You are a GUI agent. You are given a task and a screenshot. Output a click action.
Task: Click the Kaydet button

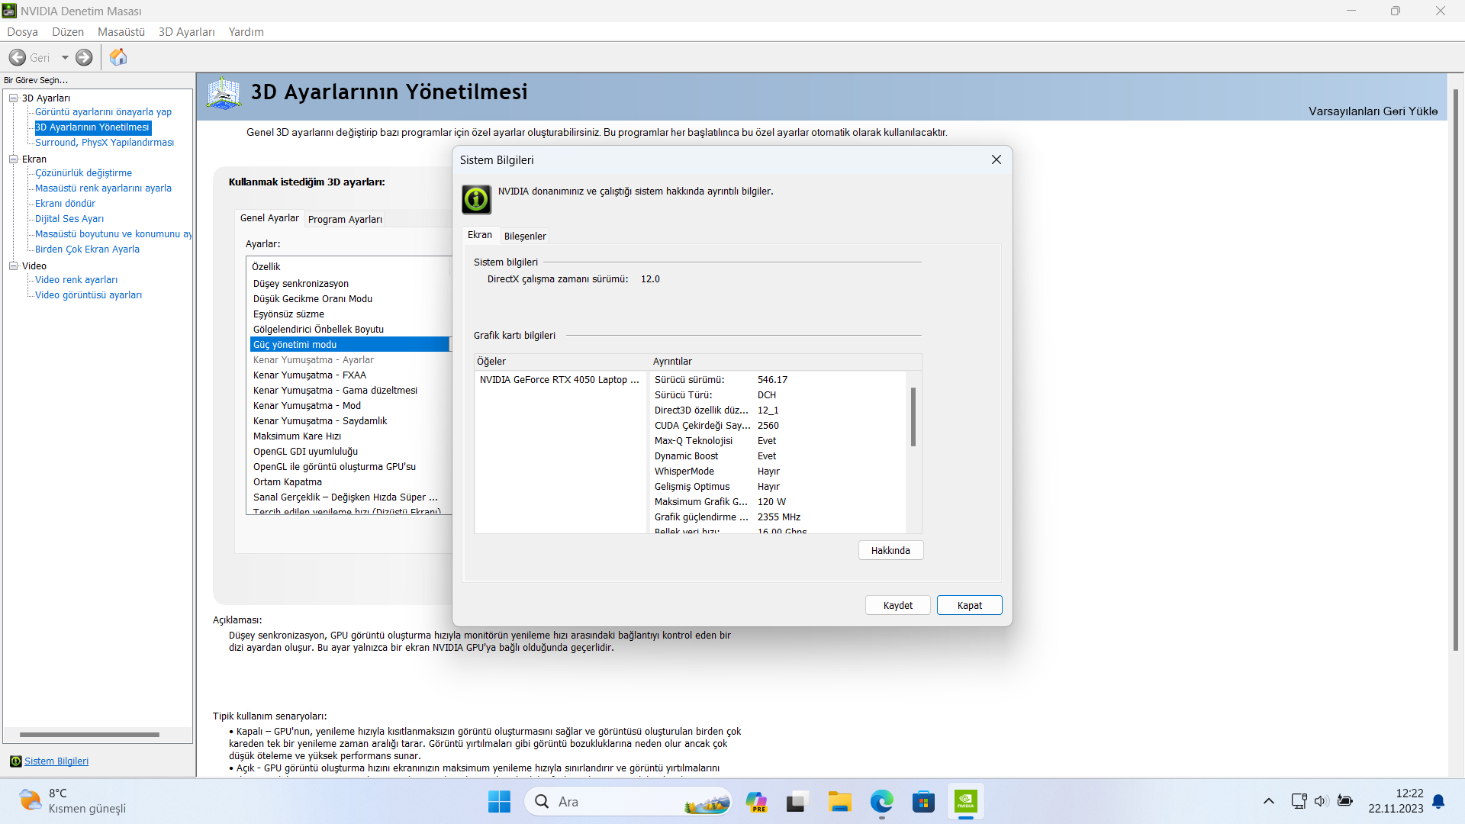pos(897,605)
